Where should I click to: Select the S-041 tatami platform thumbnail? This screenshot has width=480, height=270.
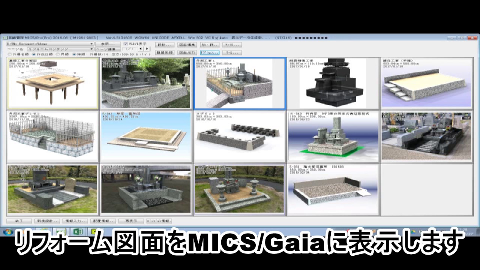tap(146, 136)
